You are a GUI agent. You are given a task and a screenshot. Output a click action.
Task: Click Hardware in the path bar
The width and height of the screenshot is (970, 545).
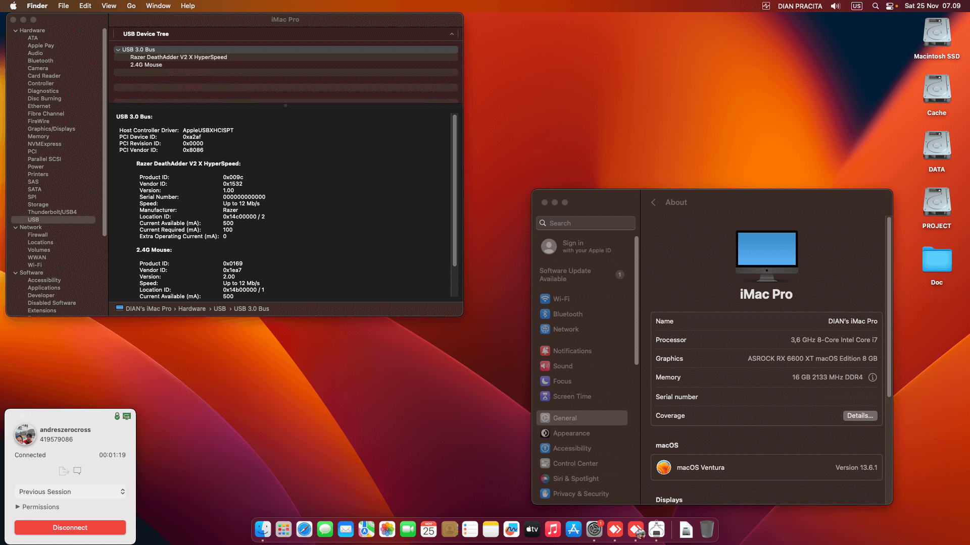coord(191,309)
